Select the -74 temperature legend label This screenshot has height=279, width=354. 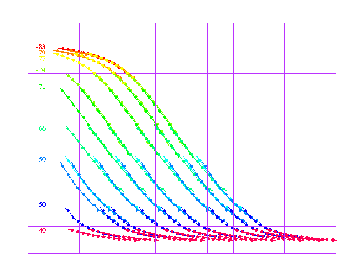(41, 70)
